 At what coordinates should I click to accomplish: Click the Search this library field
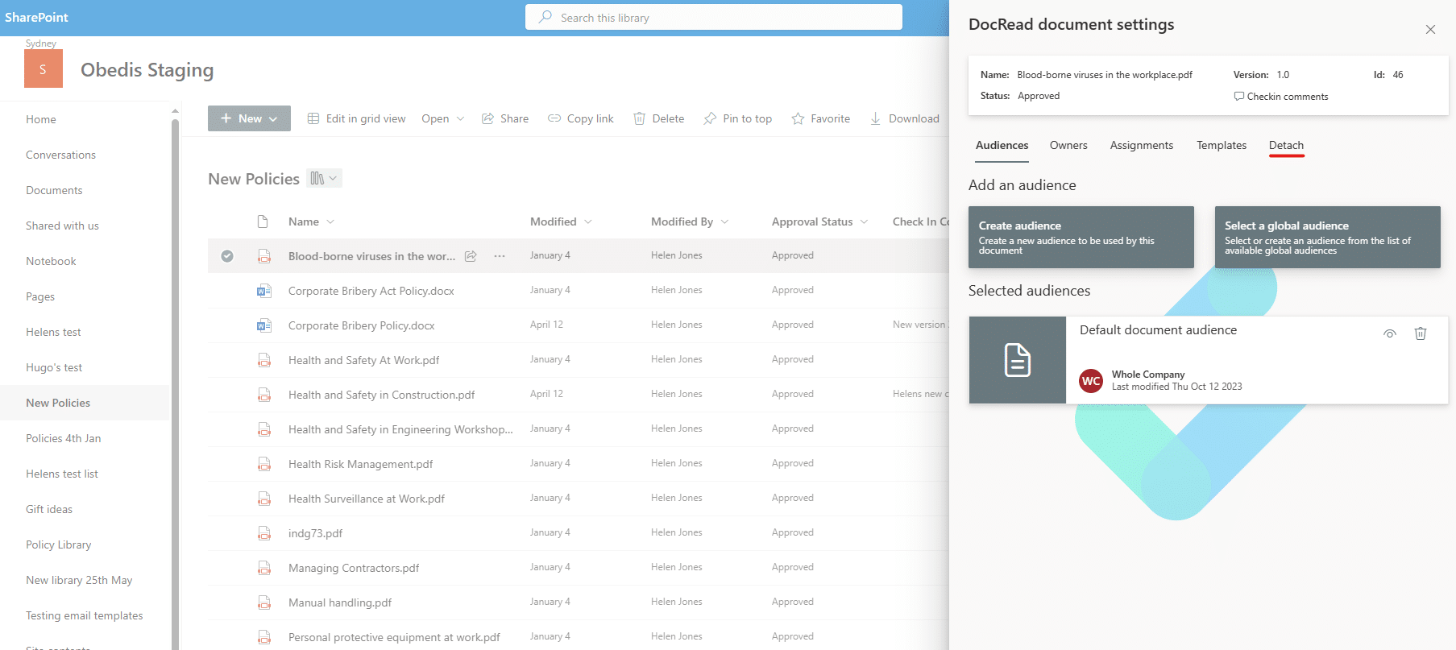point(714,17)
